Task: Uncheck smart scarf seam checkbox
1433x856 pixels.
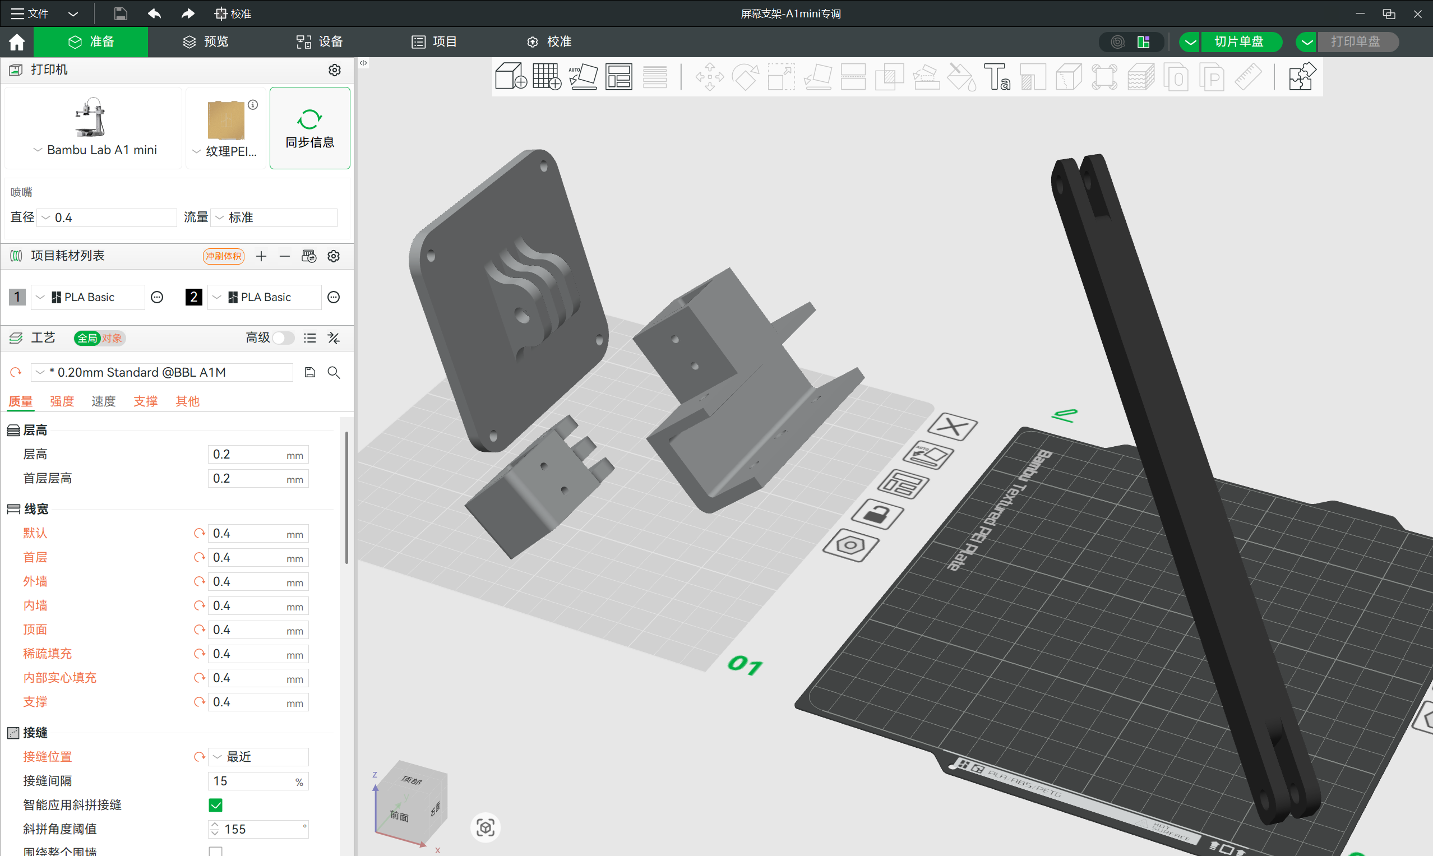Action: pyautogui.click(x=216, y=805)
